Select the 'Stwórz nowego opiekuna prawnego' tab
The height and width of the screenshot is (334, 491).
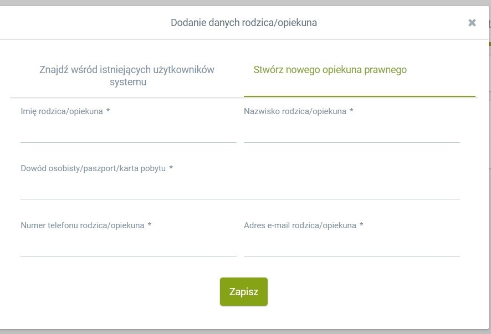point(330,70)
